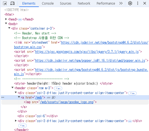
Task: Switch to the Elements tab
Action: click(29, 4)
